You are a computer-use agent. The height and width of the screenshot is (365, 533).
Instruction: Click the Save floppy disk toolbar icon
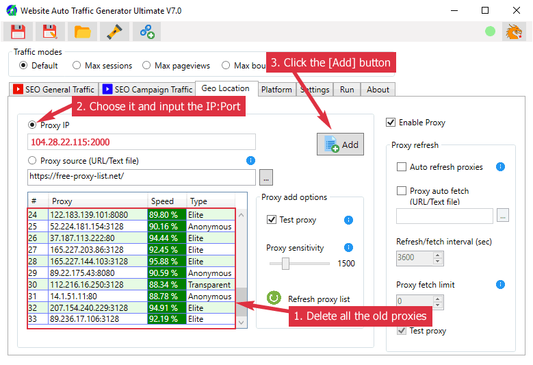[x=18, y=32]
